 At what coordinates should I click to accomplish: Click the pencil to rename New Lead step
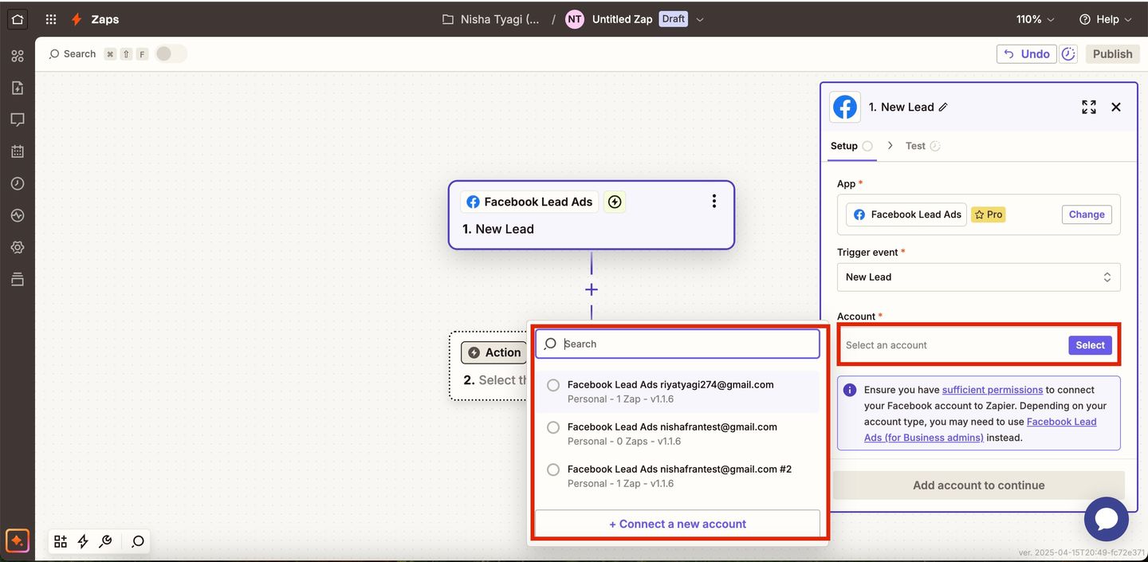coord(943,107)
